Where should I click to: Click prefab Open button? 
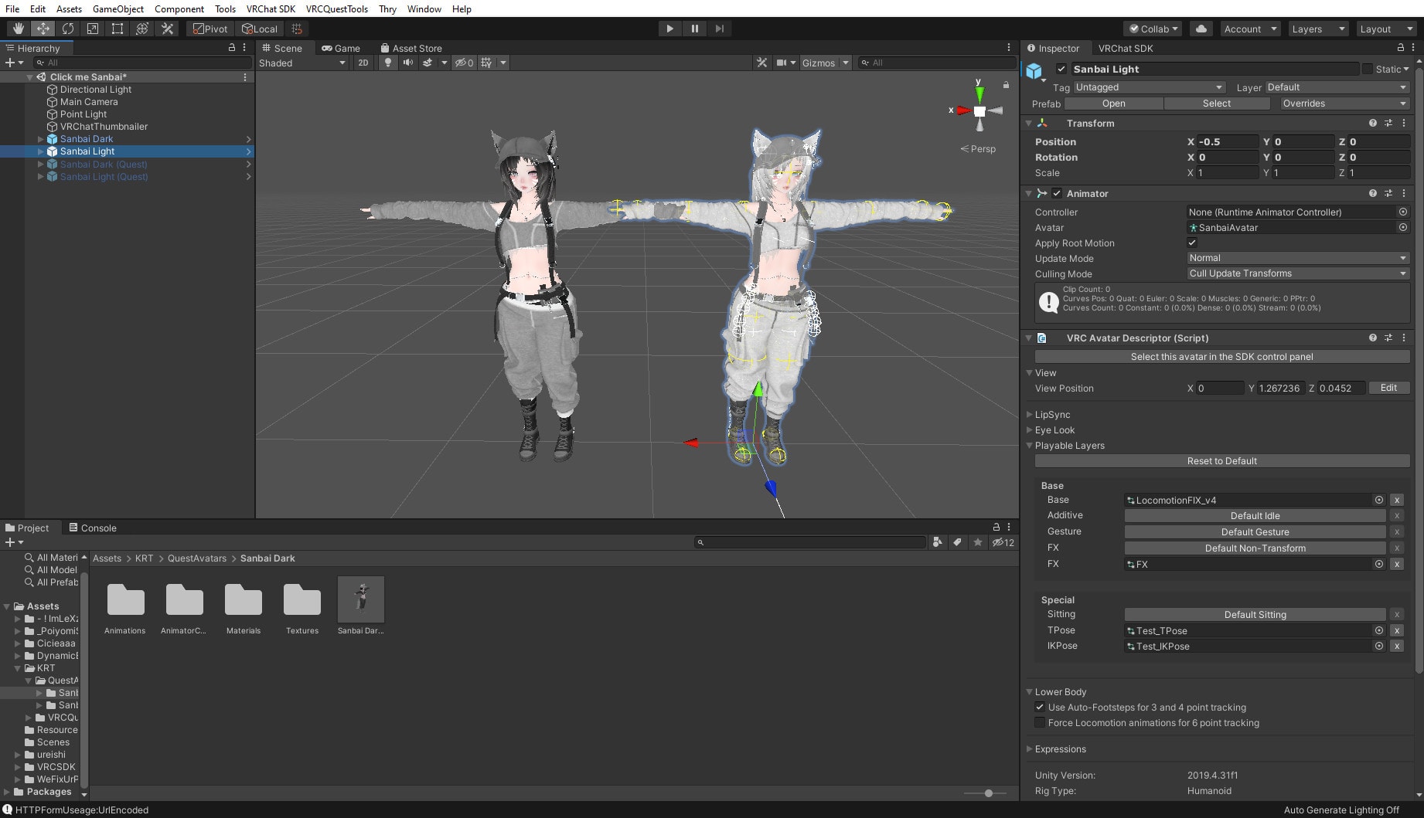1113,104
